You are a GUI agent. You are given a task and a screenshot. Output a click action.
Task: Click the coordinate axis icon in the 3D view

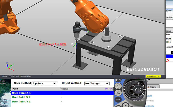pyautogui.click(x=9, y=66)
